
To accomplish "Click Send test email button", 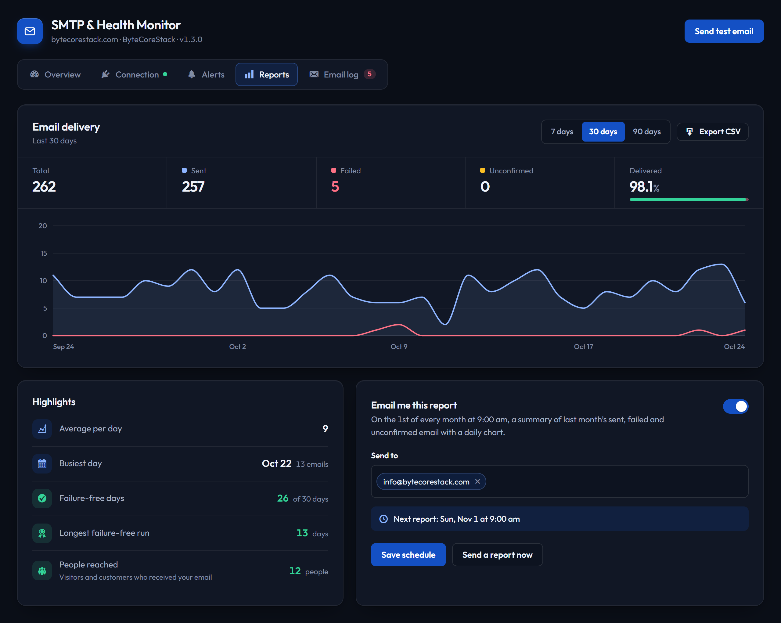I will 724,31.
